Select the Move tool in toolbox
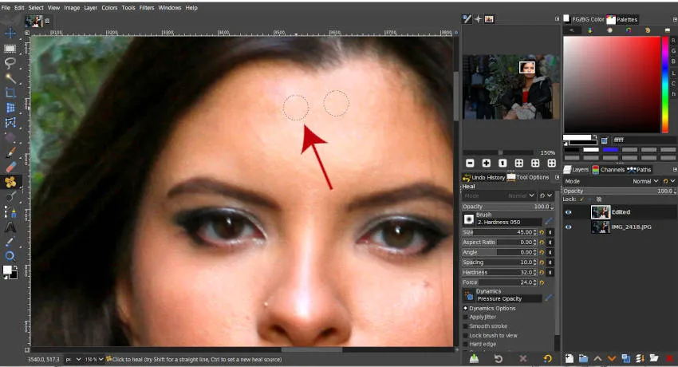This screenshot has width=678, height=367. 10,34
